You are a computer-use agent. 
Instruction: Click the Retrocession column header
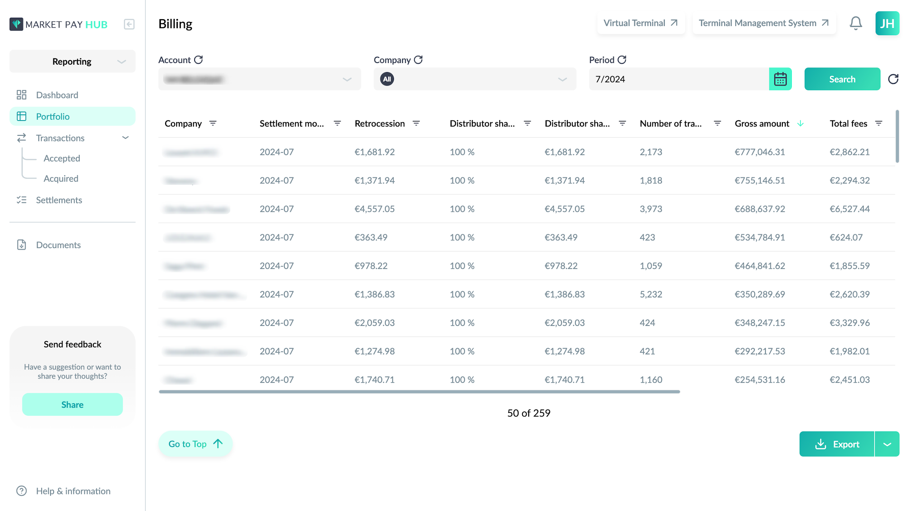click(x=380, y=123)
